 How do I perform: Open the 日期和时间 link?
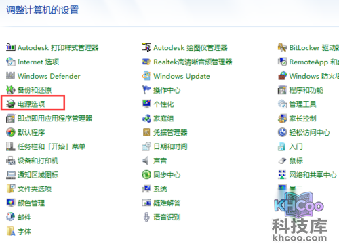click(170, 146)
